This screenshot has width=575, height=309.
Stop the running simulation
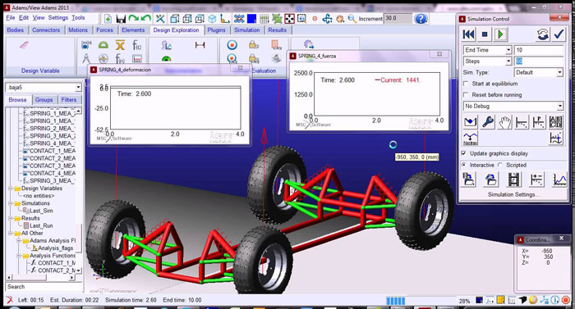485,34
